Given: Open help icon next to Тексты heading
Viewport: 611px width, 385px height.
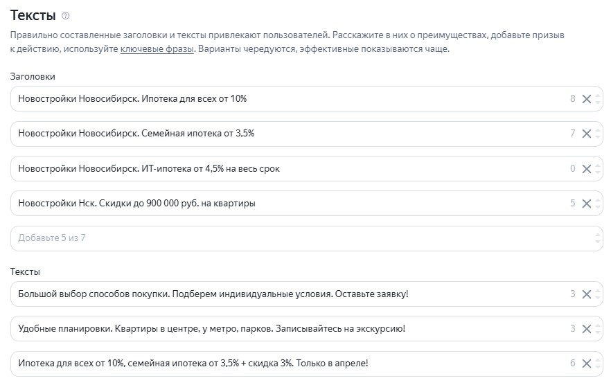Looking at the screenshot, I should click(x=65, y=16).
